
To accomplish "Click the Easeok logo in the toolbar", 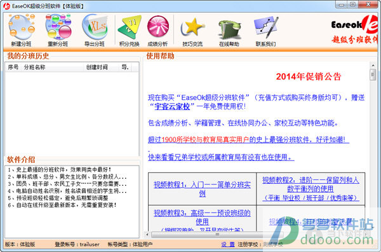I will (x=354, y=29).
